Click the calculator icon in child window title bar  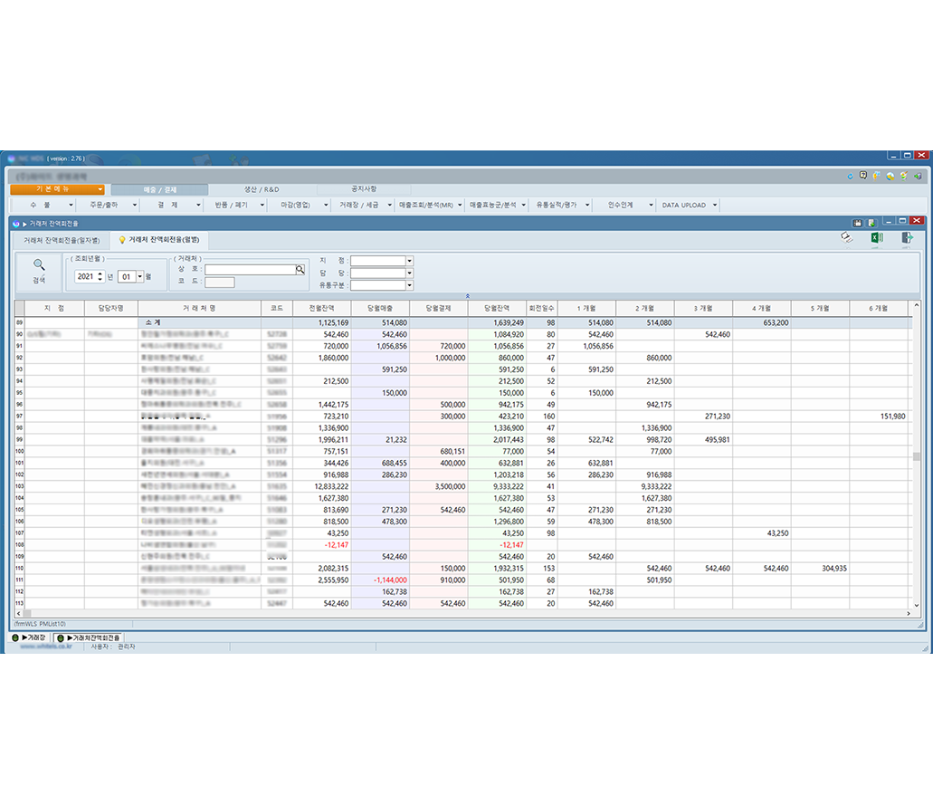[857, 222]
